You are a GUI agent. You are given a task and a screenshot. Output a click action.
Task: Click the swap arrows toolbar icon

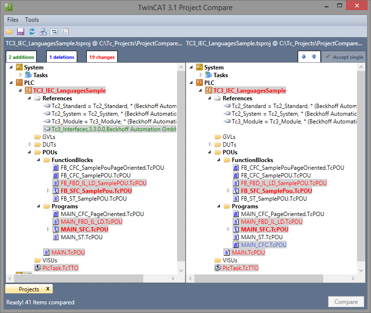click(54, 31)
